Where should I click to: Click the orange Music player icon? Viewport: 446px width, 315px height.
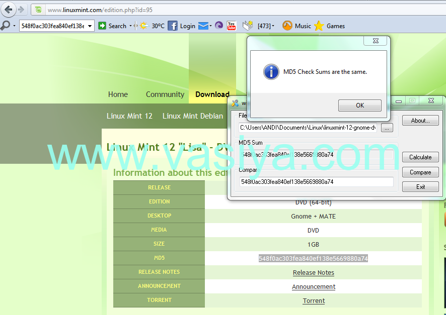click(287, 26)
